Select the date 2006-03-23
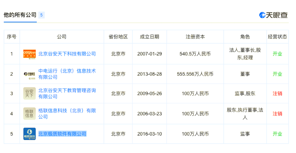Image resolution: width=296 pixels, height=153 pixels. pos(149,114)
